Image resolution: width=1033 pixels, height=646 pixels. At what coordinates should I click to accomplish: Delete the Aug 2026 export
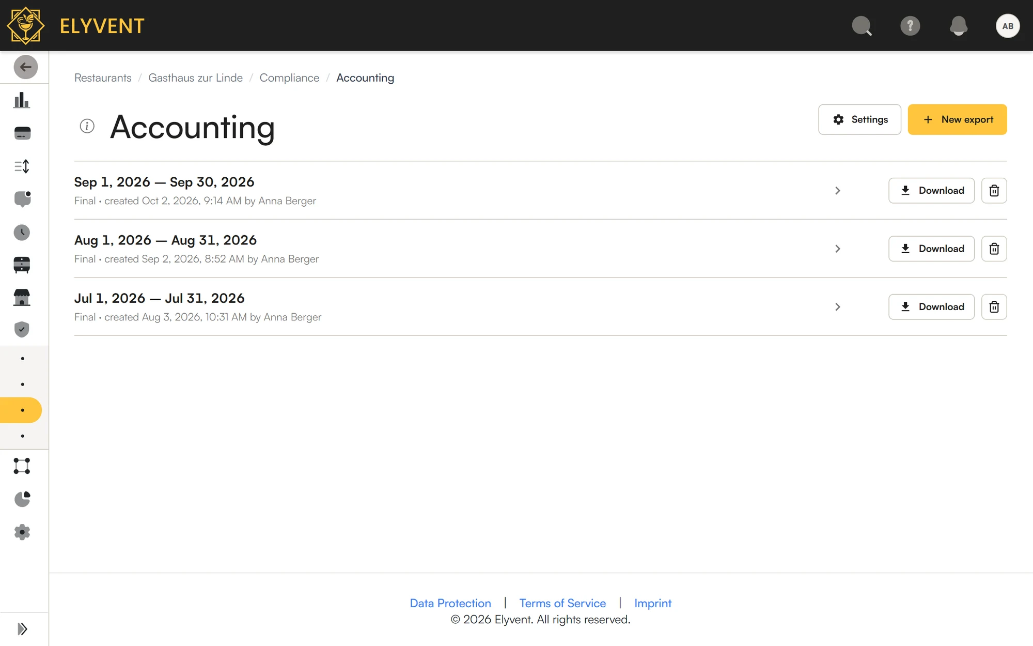(x=994, y=249)
